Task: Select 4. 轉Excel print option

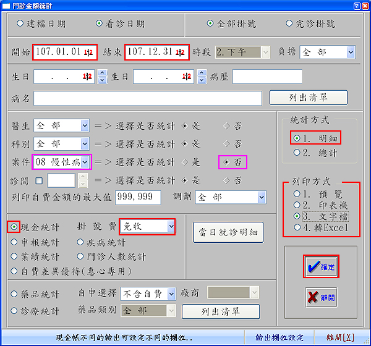Action: pos(297,227)
